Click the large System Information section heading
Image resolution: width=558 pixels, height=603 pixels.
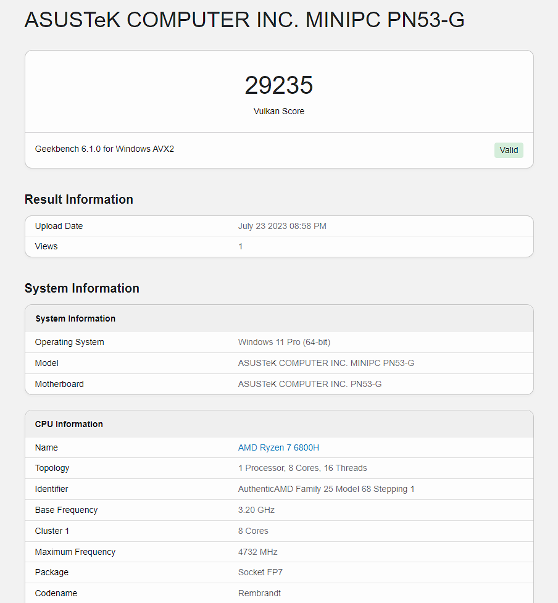(x=82, y=288)
